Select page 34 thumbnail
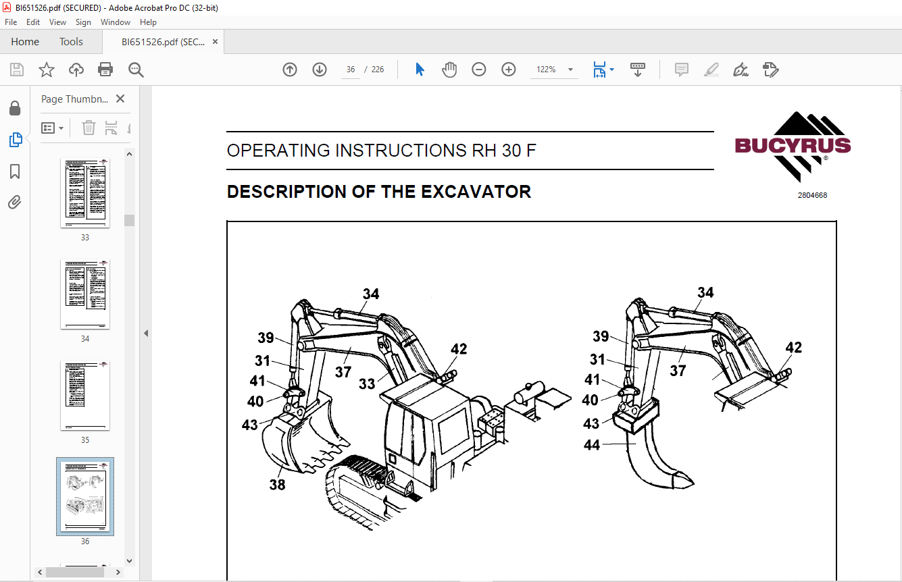The height and width of the screenshot is (582, 902). [x=85, y=294]
